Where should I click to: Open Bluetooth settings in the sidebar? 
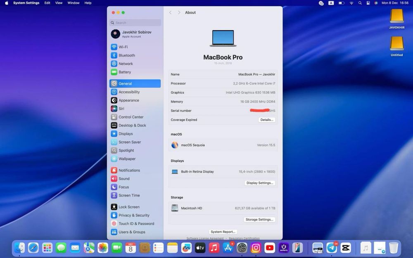coord(135,55)
